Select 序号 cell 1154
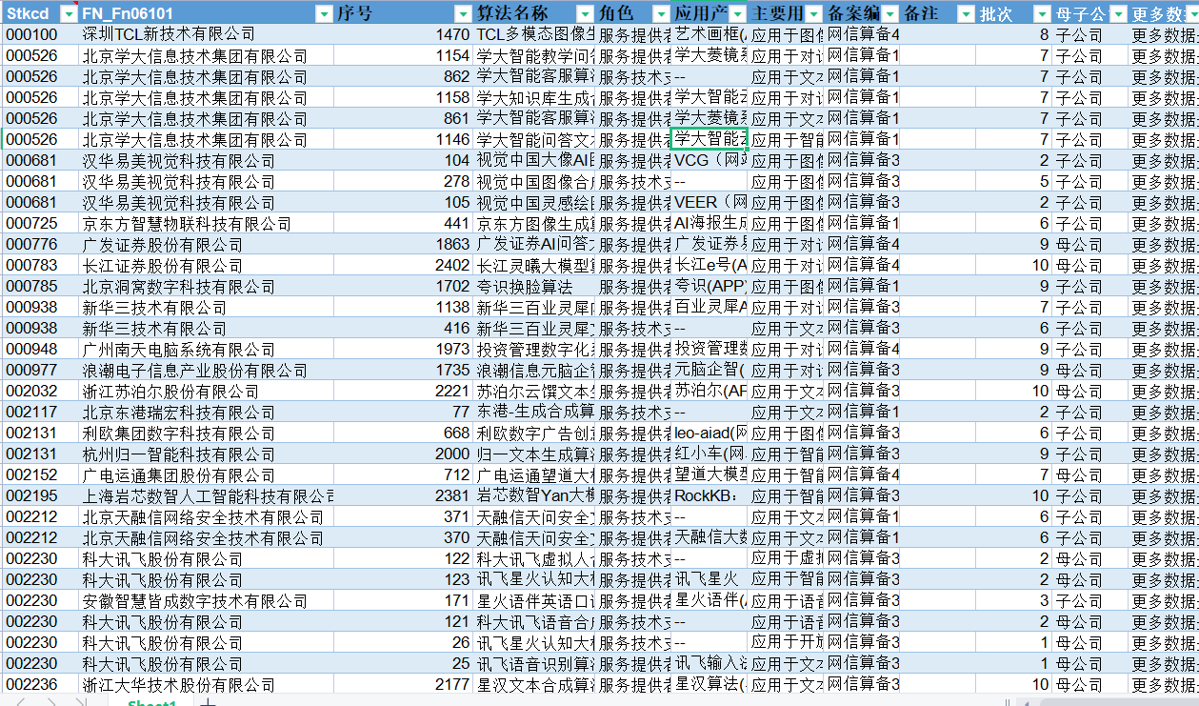The height and width of the screenshot is (706, 1199). pyautogui.click(x=404, y=55)
